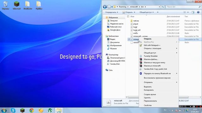Uncheck the selected minecraft file checkbox
Image resolution: width=202 pixels, height=113 pixels.
pyautogui.click(x=129, y=40)
